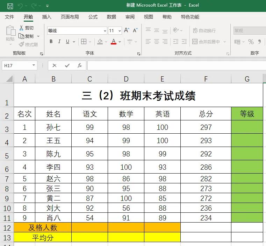Viewport: 266px width, 246px height.
Task: Select the yellow 平均分 cell
Action: point(43,237)
